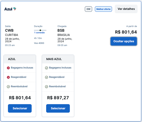Click the red X icon beside AZUL Bagagens inclusas

(x=8, y=68)
